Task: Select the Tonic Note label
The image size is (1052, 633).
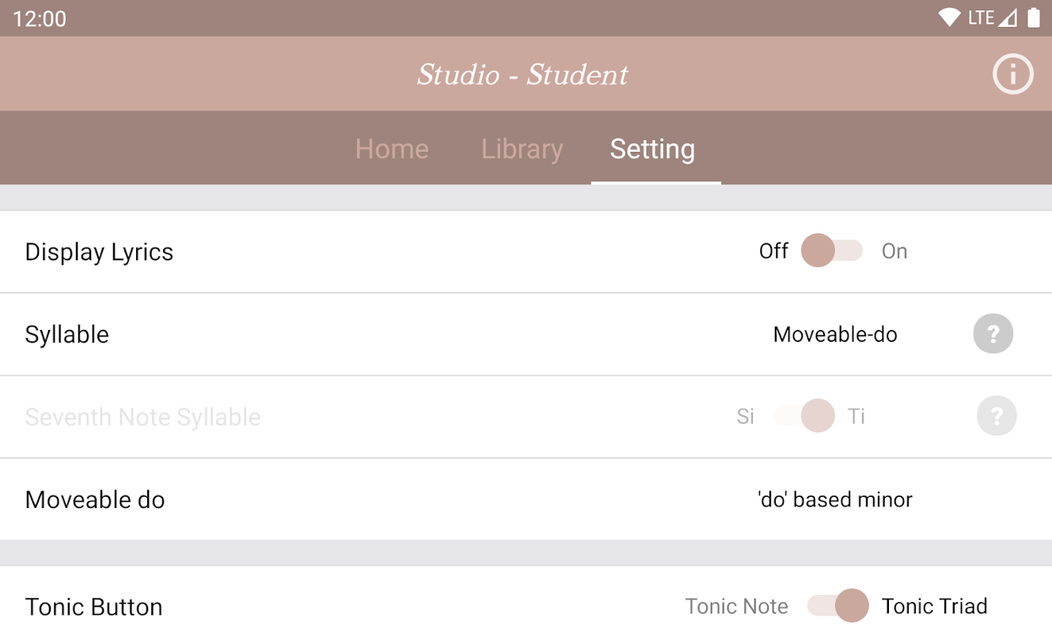Action: 736,606
